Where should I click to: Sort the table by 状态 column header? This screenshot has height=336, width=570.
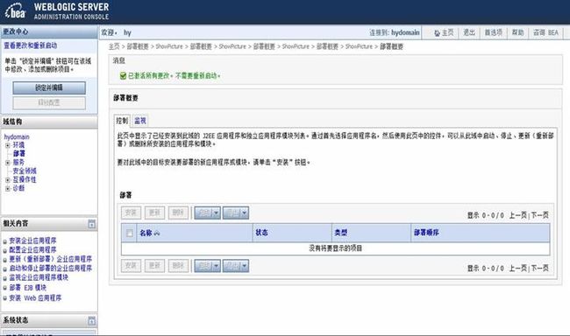261,233
